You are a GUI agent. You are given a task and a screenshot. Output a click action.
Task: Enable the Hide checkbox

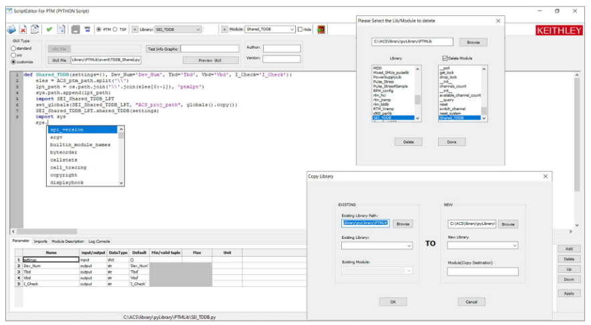[300, 29]
